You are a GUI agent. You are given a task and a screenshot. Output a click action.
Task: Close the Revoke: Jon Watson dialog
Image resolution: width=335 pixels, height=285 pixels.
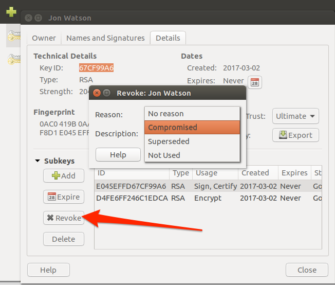tap(97, 93)
